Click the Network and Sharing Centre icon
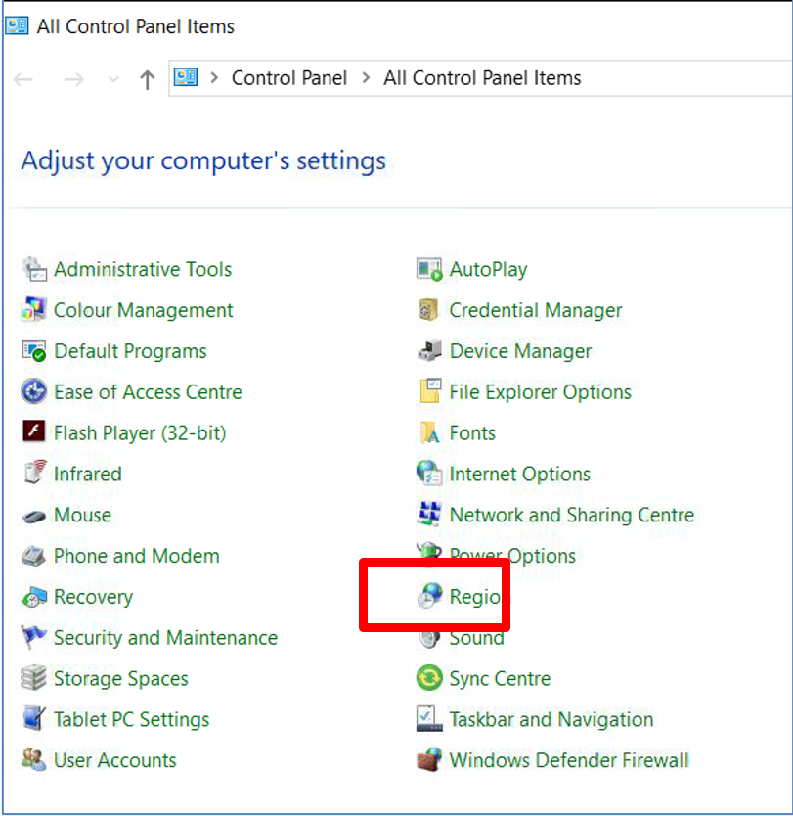This screenshot has width=793, height=816. 429,515
